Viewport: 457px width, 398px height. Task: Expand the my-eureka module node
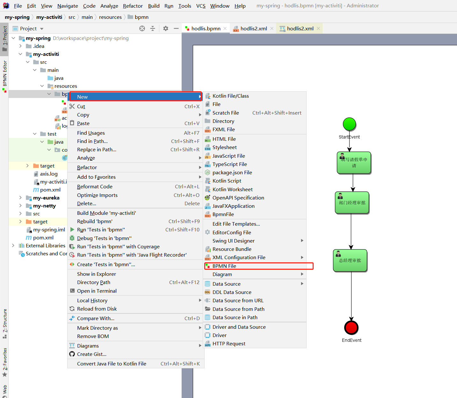tap(20, 198)
